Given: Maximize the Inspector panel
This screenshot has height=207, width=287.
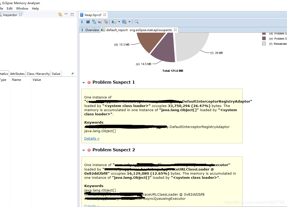Looking at the screenshot, I should click(72, 15).
